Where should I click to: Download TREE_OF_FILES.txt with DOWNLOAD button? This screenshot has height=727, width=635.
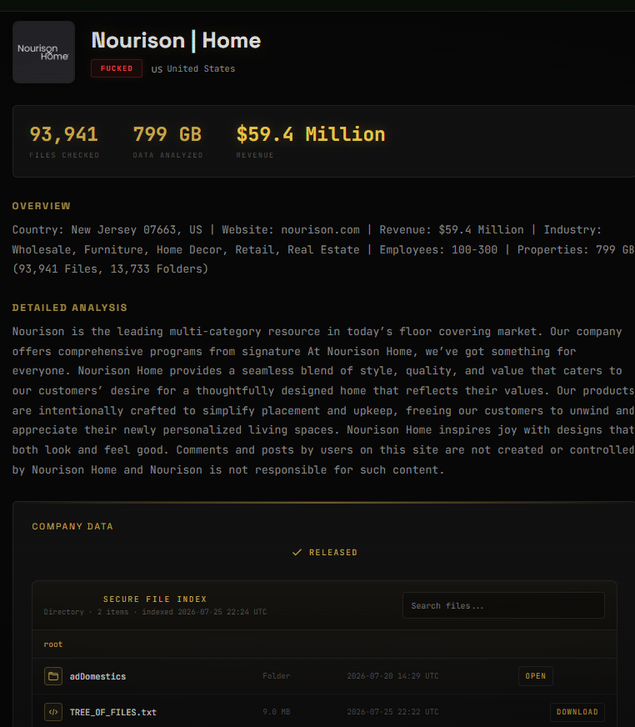click(577, 712)
